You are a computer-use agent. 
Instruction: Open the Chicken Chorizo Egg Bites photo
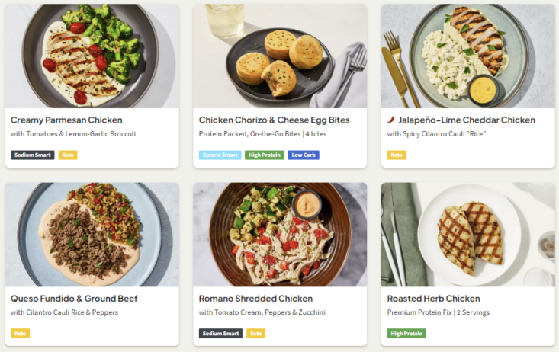point(280,56)
